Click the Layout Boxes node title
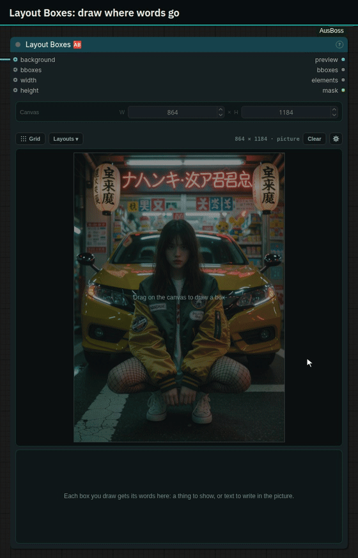This screenshot has height=558, width=358. pos(48,45)
